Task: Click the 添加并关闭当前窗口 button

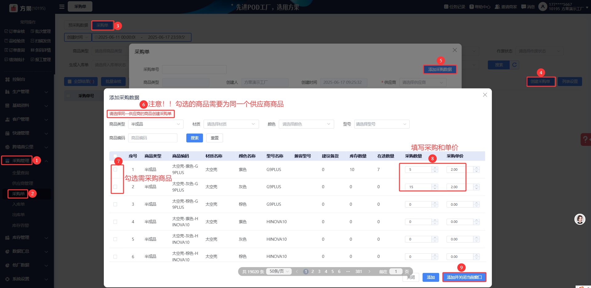Action: tap(464, 277)
